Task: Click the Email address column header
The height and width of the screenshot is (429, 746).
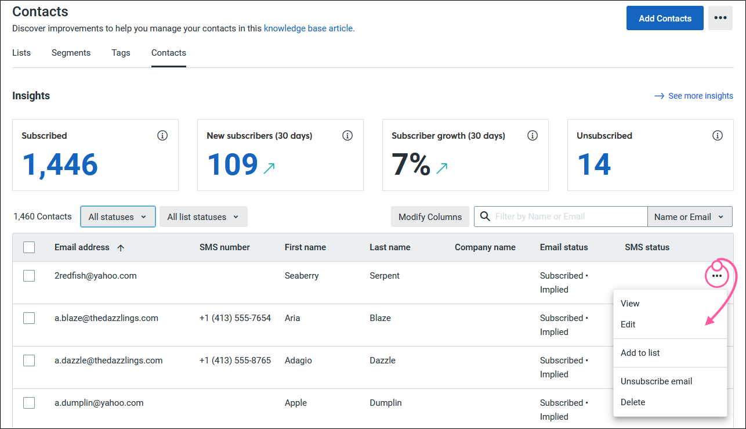Action: tap(82, 247)
